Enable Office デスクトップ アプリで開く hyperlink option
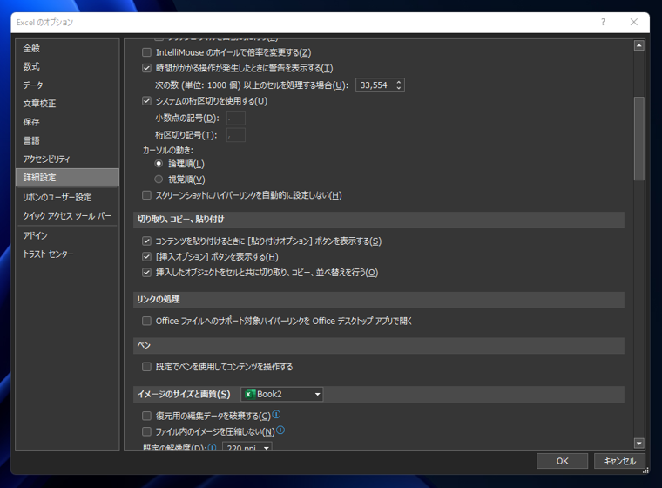 [x=146, y=321]
